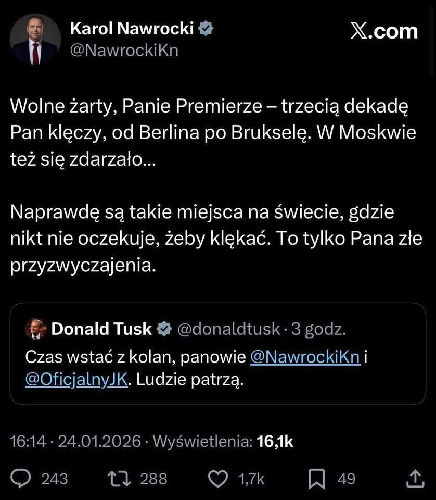Open the Wyświetlenia 16,1k view count
Image resolution: width=436 pixels, height=500 pixels.
pyautogui.click(x=223, y=442)
